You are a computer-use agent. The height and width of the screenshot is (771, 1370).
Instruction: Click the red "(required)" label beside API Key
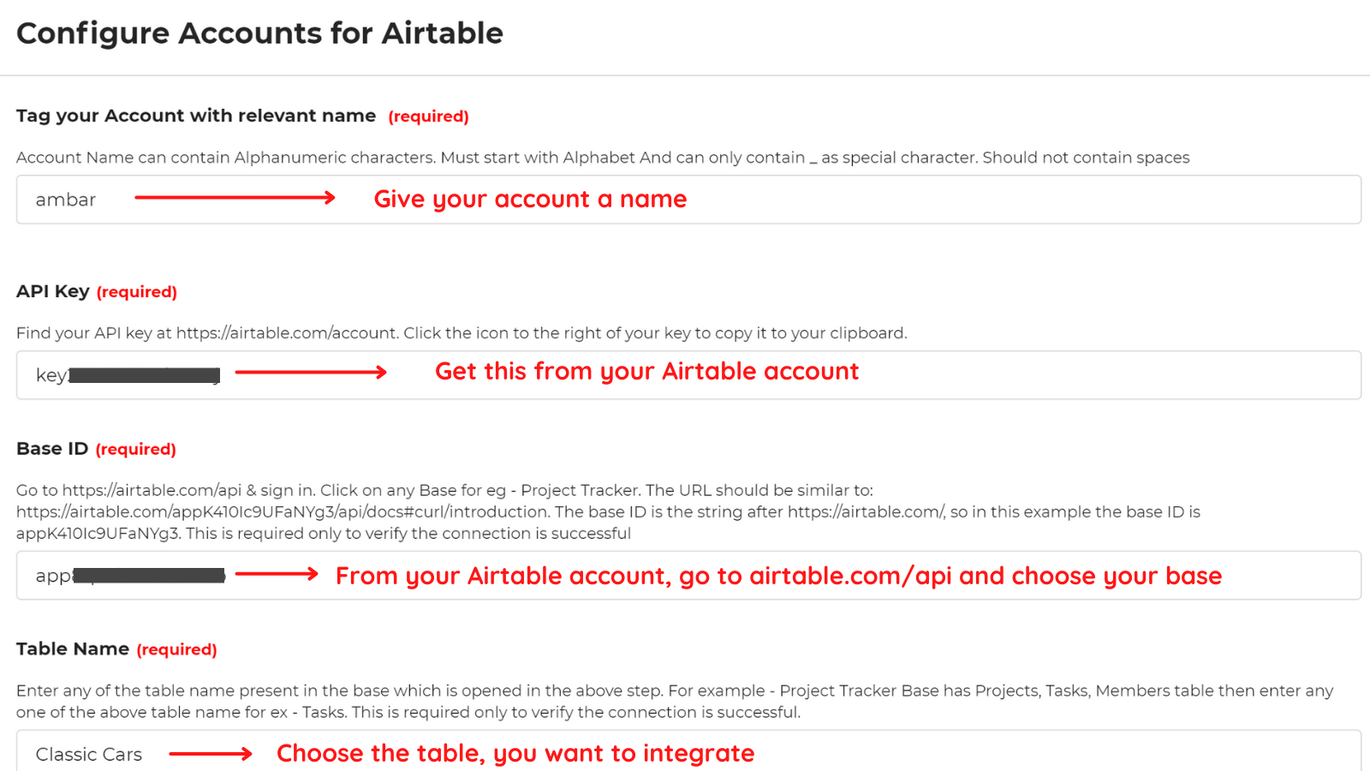click(x=137, y=291)
